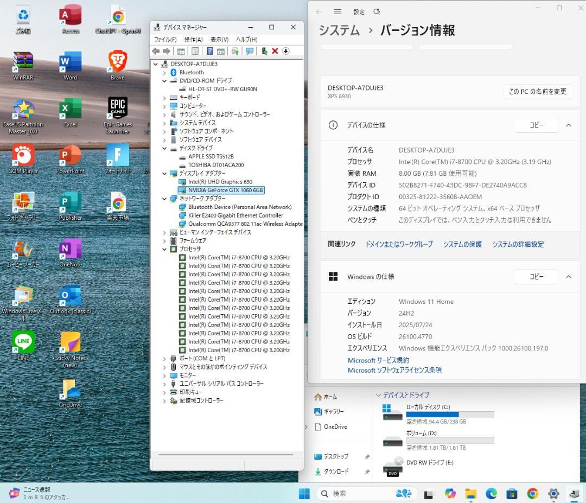Screen dimensions: 586x503
Task: Click the navigation hamburger menu in Settings
Action: (x=337, y=11)
